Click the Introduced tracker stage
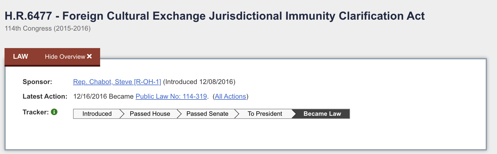Viewport: 497px width, 154px height. point(97,114)
